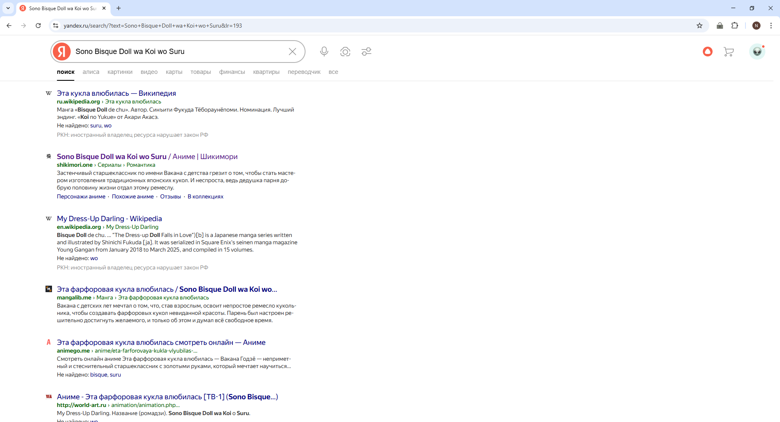Expand the tab search dropdown arrow

[x=8, y=8]
